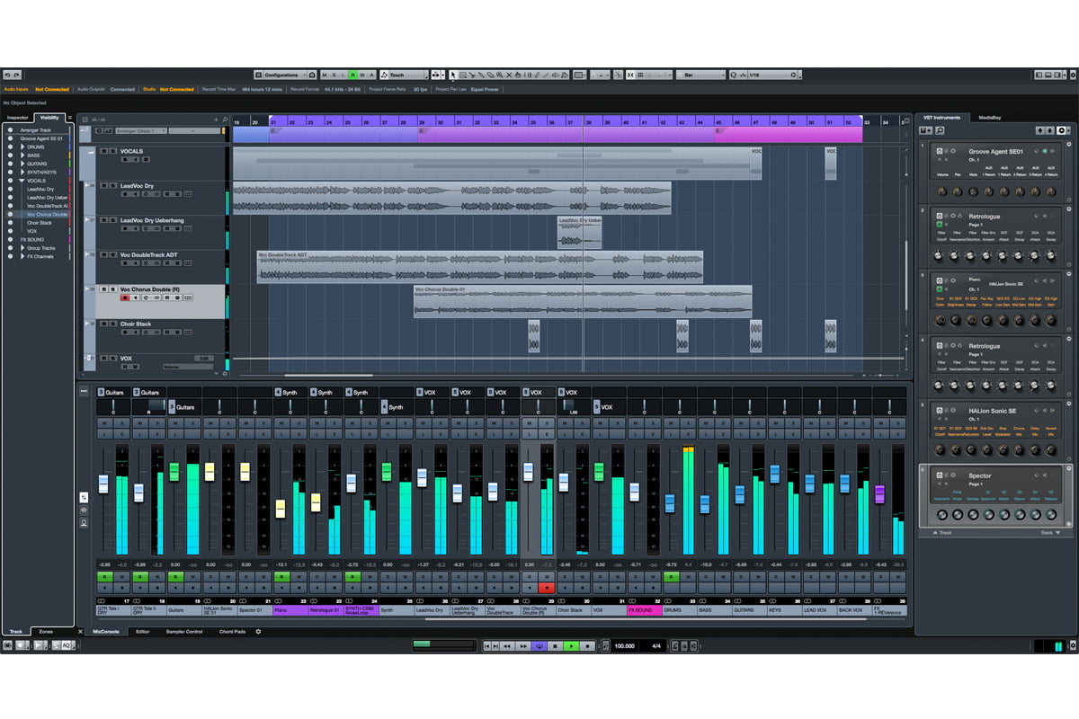This screenshot has height=719, width=1079.
Task: Collapse the VOCALS folder in Visibility list
Action: coord(22,181)
